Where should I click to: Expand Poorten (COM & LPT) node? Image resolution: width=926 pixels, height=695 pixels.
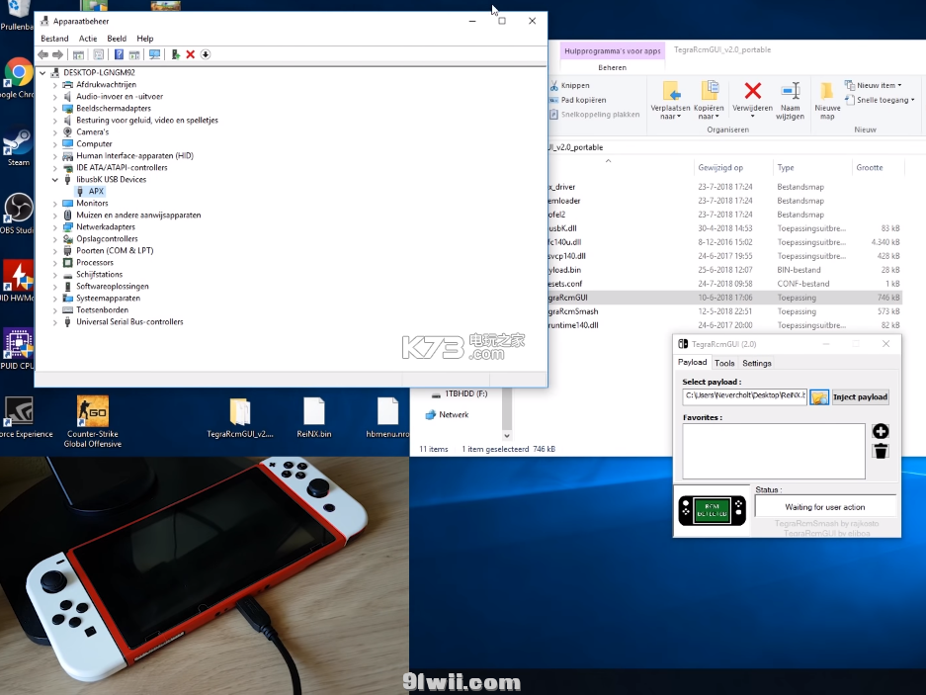[x=55, y=250]
